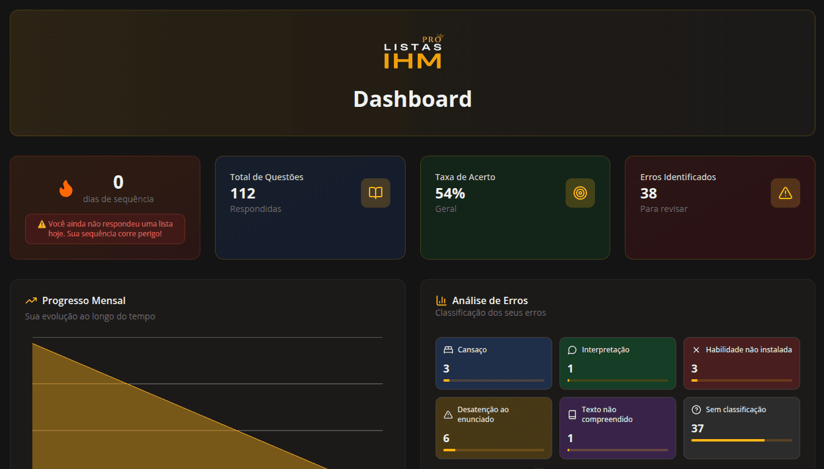Image resolution: width=824 pixels, height=469 pixels.
Task: Click the Listas IHM Pro logo
Action: tap(412, 50)
